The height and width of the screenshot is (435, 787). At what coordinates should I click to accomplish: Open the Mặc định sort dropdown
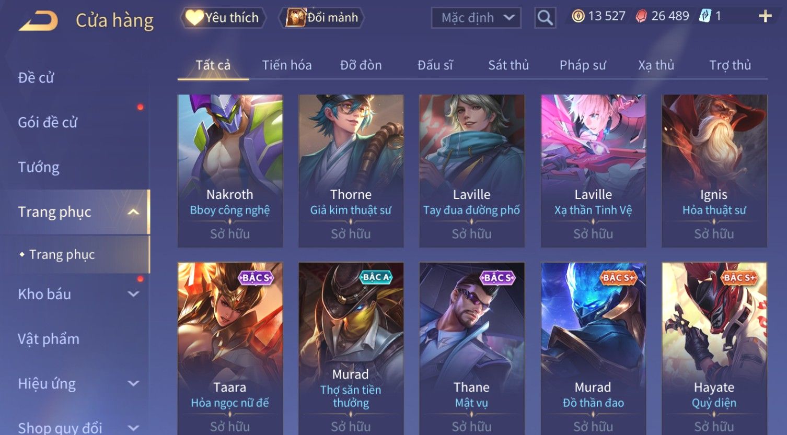click(476, 18)
